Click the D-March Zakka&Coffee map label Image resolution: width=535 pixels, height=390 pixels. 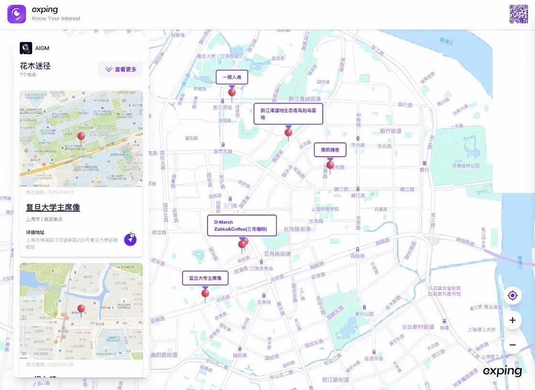(241, 225)
